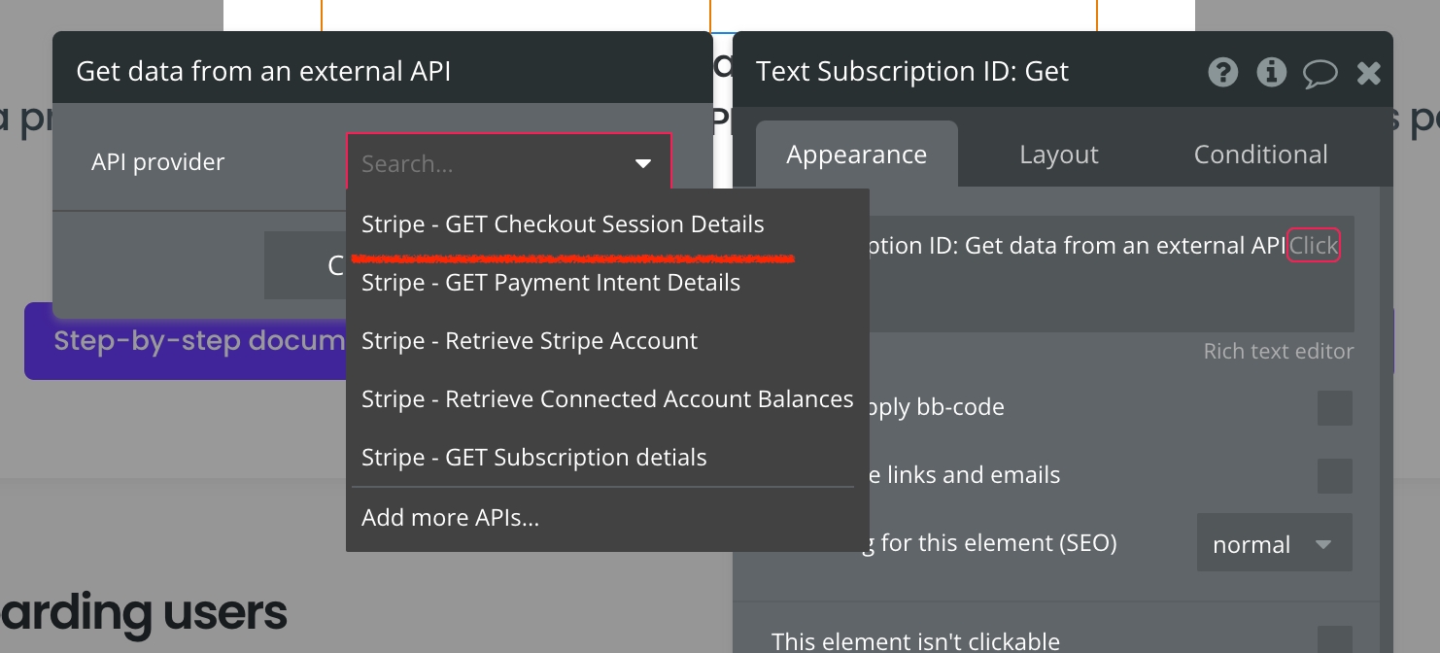Pick Stripe - GET Subscription detials option
This screenshot has width=1440, height=653.
pyautogui.click(x=533, y=458)
